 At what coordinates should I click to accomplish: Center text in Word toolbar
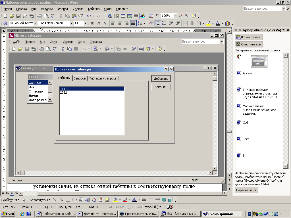pos(120,23)
